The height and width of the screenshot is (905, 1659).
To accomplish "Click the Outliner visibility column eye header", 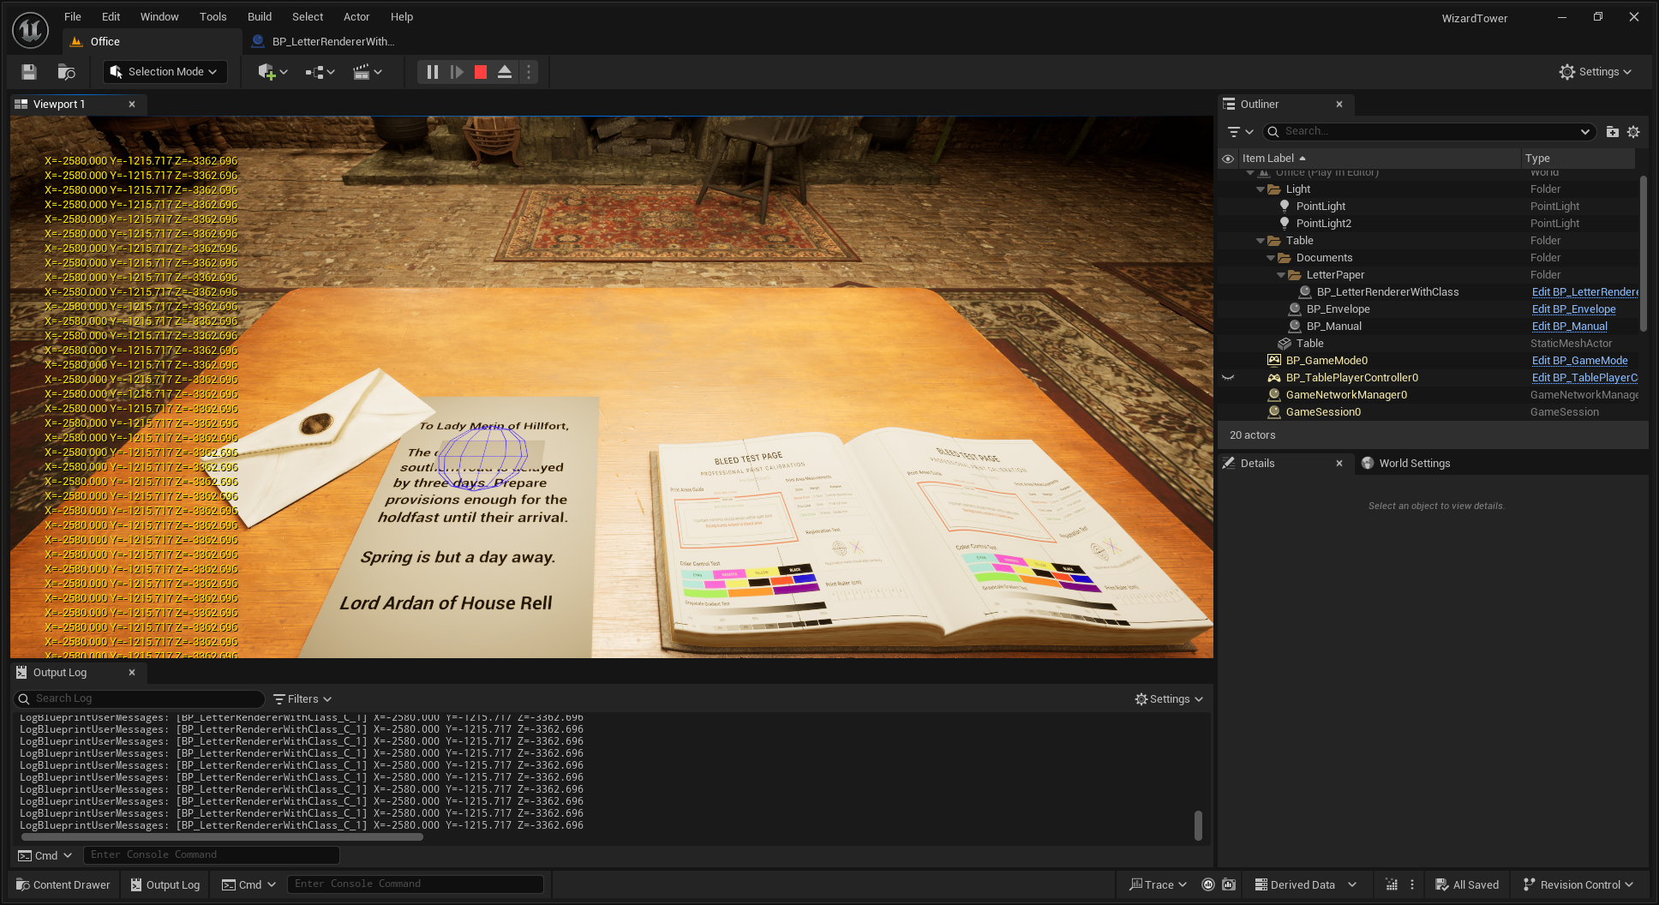I will pos(1228,159).
